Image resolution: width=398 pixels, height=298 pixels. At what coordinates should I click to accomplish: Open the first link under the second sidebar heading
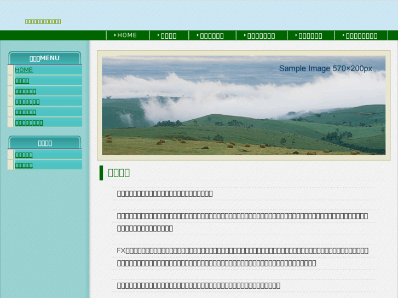[24, 155]
